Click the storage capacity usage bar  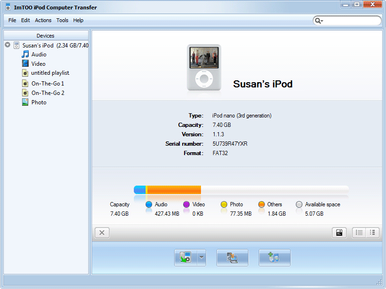241,190
